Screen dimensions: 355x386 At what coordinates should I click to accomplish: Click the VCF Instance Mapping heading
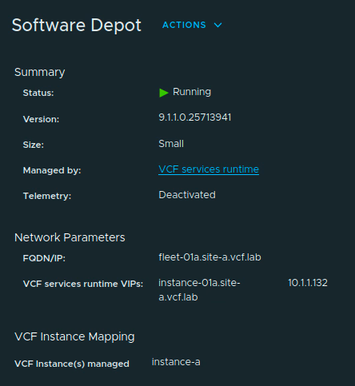click(74, 336)
